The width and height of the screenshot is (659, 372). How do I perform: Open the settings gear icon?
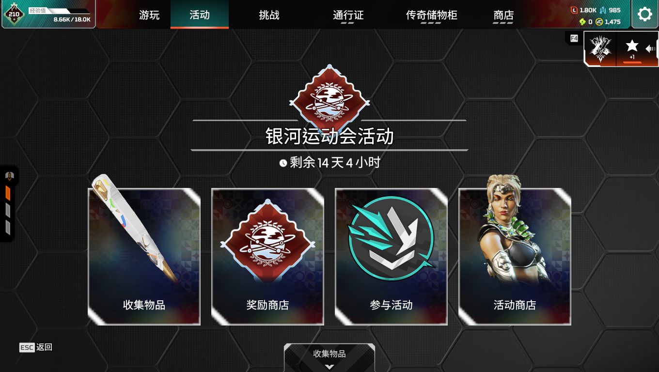pyautogui.click(x=645, y=14)
